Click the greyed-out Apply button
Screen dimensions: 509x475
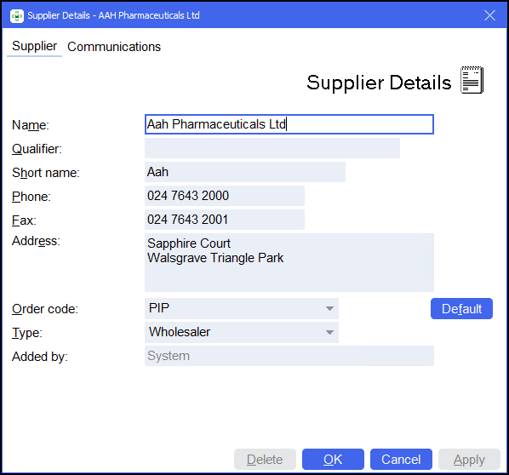469,459
